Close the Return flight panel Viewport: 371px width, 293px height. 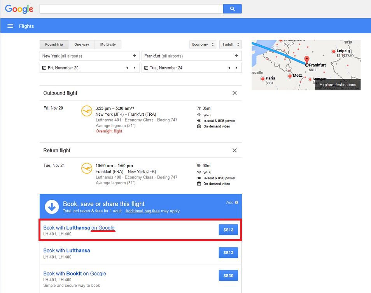pyautogui.click(x=234, y=150)
